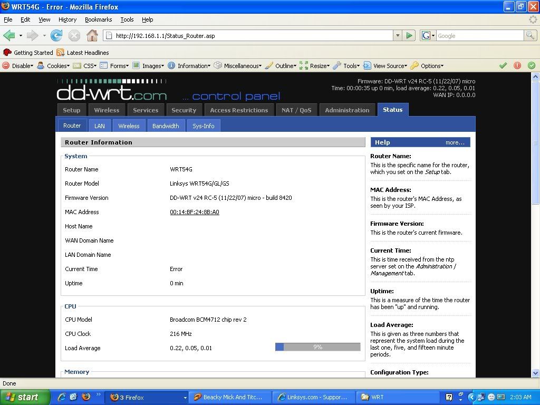
Task: Click the red error indicator icon
Action: 517,65
